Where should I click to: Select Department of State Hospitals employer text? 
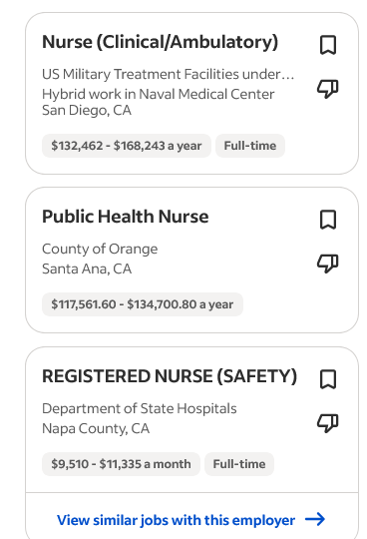pyautogui.click(x=140, y=408)
